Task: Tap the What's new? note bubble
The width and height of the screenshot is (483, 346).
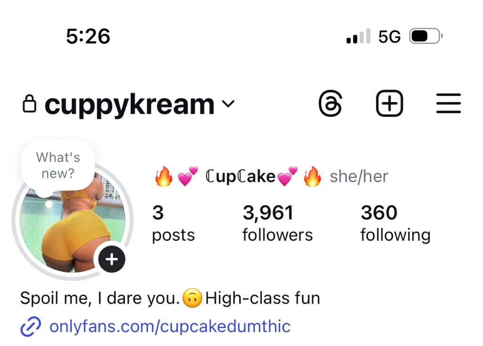Action: [58, 166]
